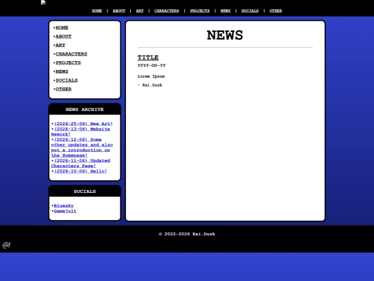Open archive post "(2026-10-06) Hello!"
The image size is (374, 281).
click(x=80, y=171)
